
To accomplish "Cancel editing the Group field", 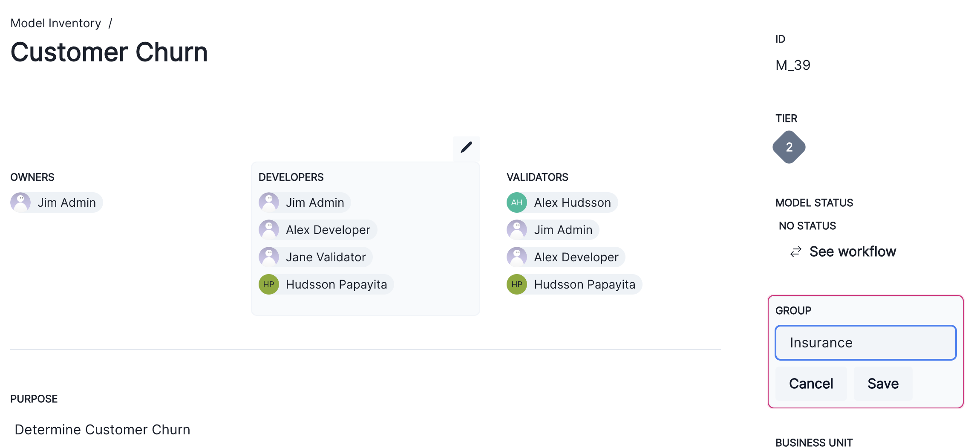I will tap(811, 383).
